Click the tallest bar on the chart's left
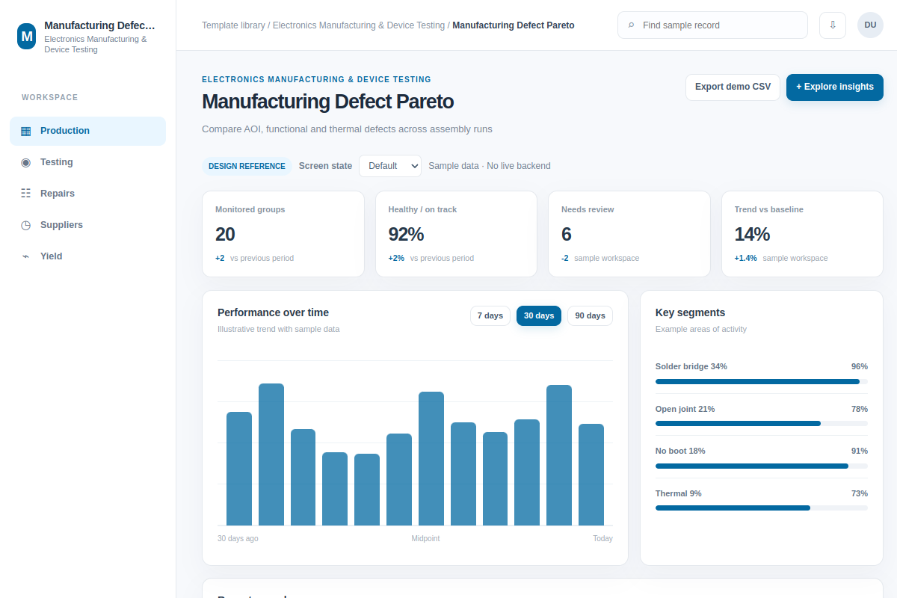The image size is (897, 598). pyautogui.click(x=271, y=454)
